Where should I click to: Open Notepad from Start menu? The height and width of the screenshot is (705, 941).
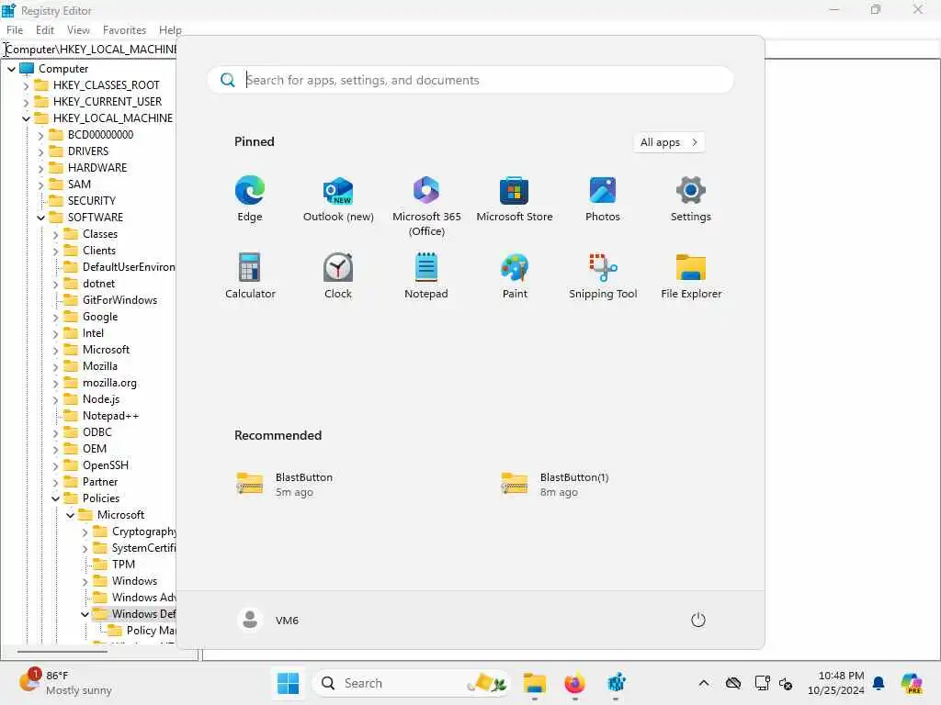click(426, 276)
